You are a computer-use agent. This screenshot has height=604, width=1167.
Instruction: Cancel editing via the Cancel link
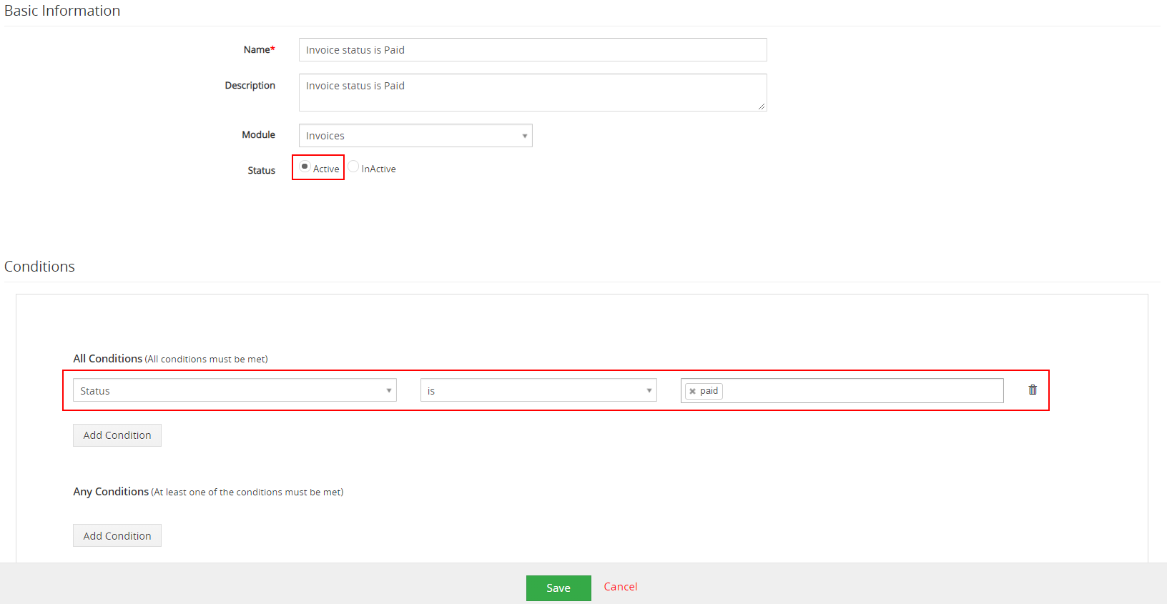(621, 586)
